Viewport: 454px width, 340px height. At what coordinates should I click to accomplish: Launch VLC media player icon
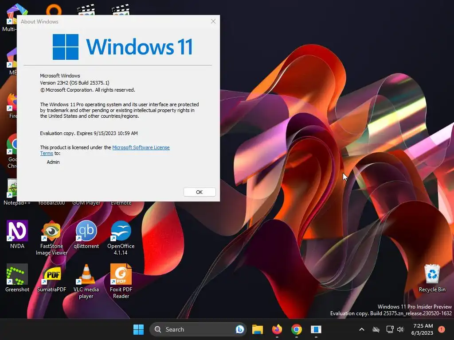pyautogui.click(x=86, y=281)
